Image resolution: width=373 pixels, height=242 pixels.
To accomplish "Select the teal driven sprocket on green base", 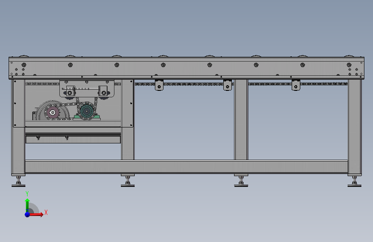I will click(86, 111).
